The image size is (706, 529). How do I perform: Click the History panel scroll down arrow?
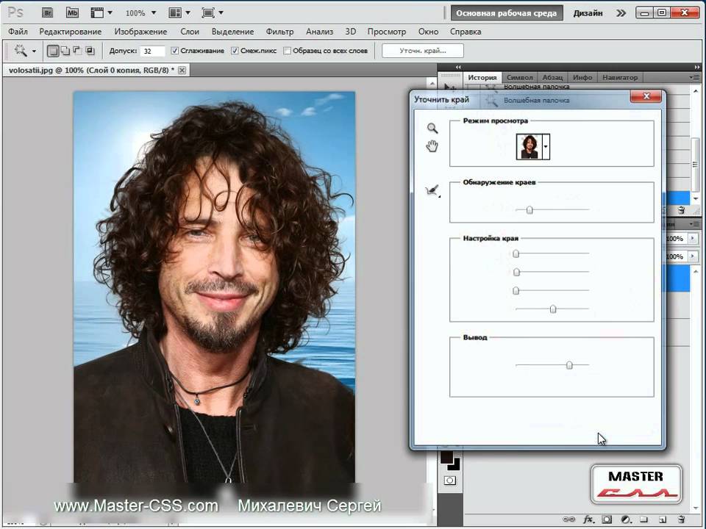click(696, 198)
